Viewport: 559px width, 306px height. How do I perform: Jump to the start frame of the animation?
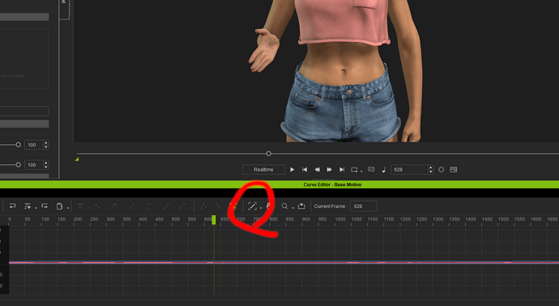coord(305,169)
